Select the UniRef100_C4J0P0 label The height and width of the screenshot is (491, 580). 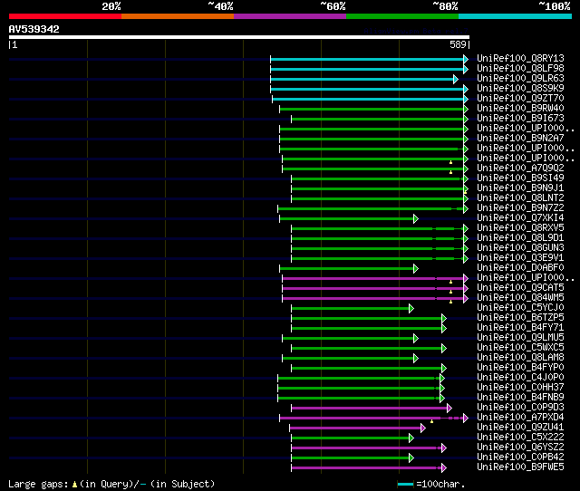click(520, 378)
